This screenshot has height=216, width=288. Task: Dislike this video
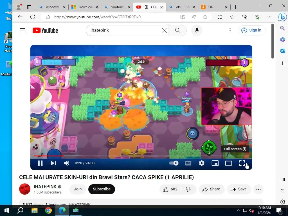189,189
